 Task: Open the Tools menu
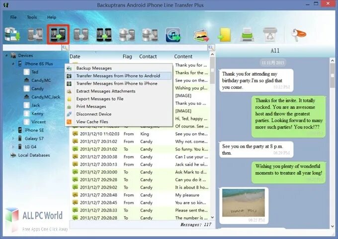(32, 17)
